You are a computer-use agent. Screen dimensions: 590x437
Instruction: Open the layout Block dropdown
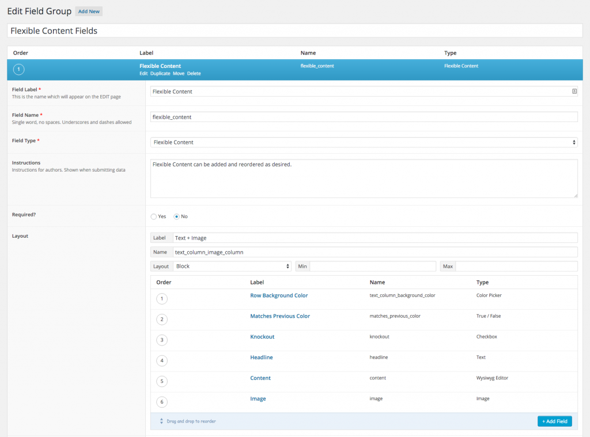[232, 266]
